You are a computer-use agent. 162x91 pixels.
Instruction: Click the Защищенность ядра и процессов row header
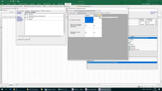pos(76,33)
